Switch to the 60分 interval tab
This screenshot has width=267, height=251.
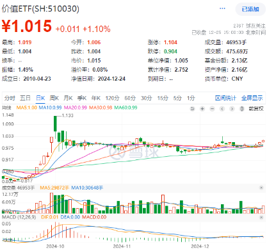pyautogui.click(x=130, y=98)
